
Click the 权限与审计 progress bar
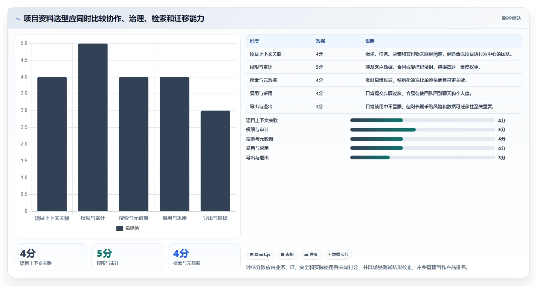[423, 130]
